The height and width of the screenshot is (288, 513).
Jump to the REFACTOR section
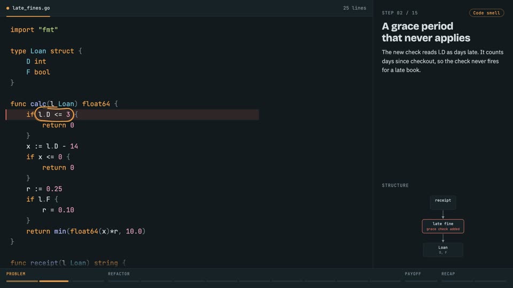click(119, 274)
